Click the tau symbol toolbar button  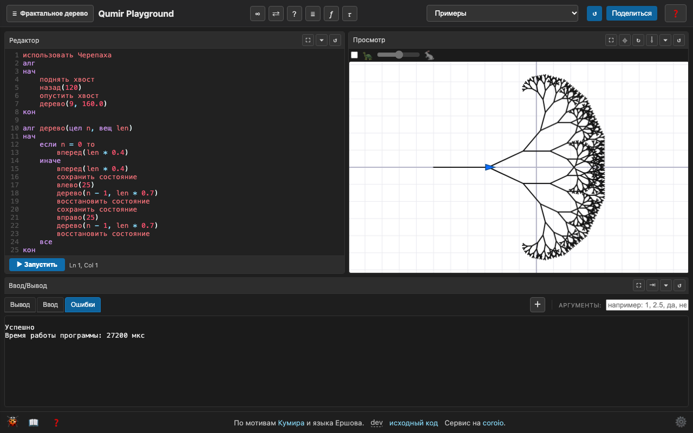pos(350,14)
